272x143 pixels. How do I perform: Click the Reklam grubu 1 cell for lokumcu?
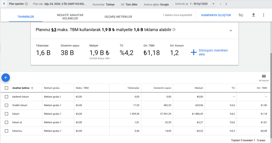coord(53,131)
